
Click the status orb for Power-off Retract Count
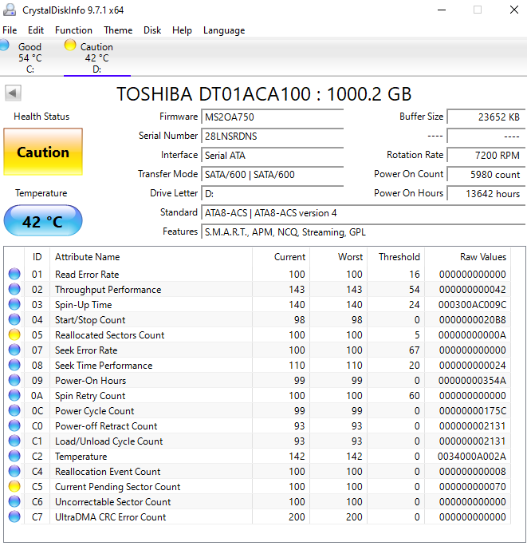[x=14, y=425]
